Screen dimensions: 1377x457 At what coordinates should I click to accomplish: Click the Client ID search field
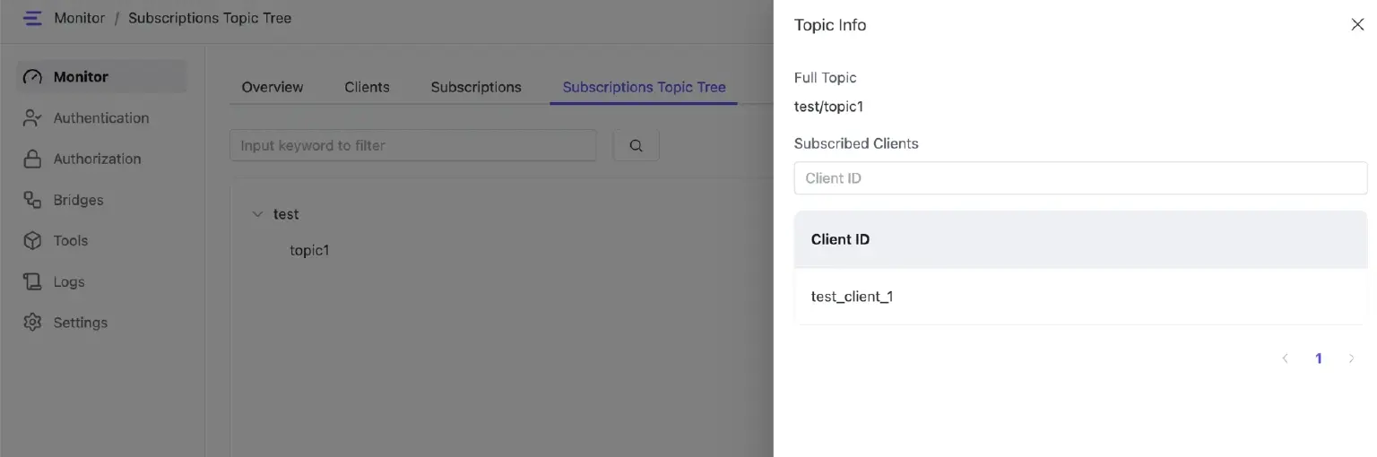1080,178
